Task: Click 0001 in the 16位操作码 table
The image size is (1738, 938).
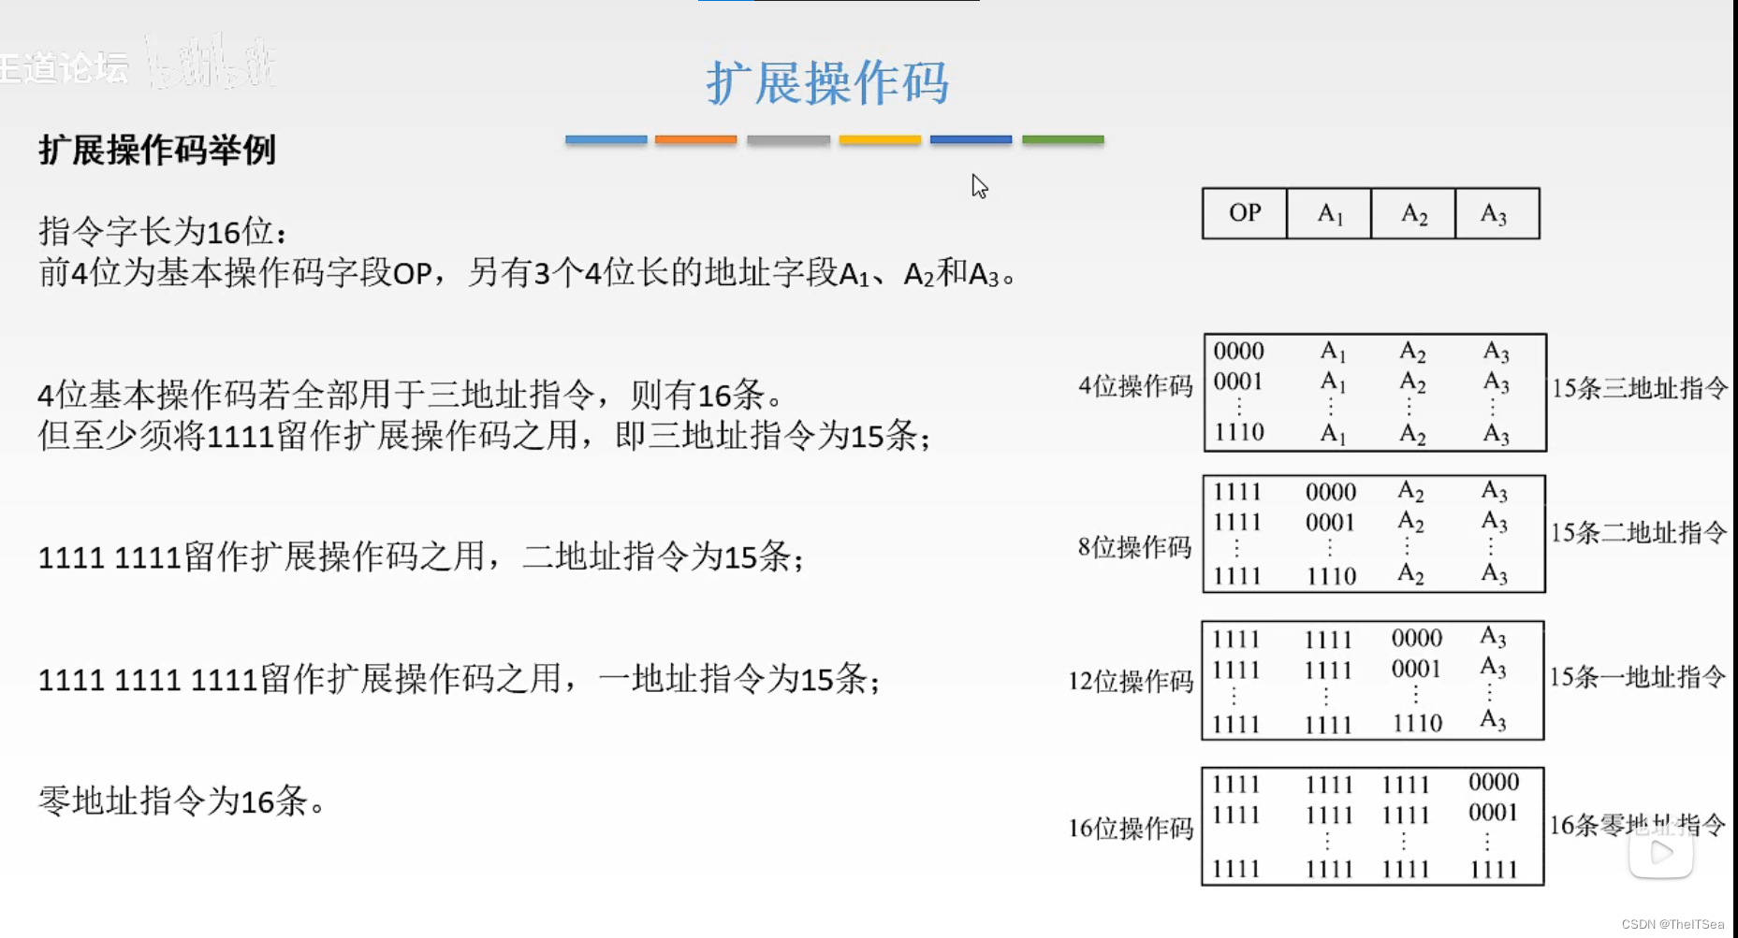Action: pos(1494,814)
